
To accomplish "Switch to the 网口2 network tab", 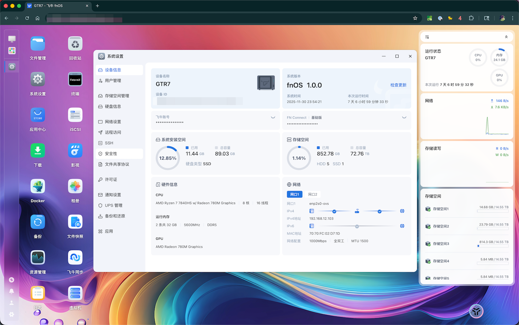I will pos(313,194).
